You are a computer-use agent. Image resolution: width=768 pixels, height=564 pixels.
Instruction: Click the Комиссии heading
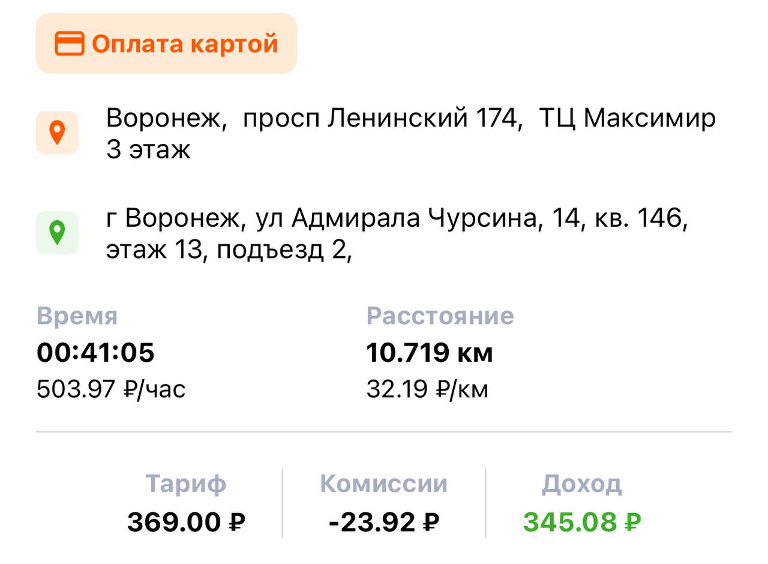(383, 484)
